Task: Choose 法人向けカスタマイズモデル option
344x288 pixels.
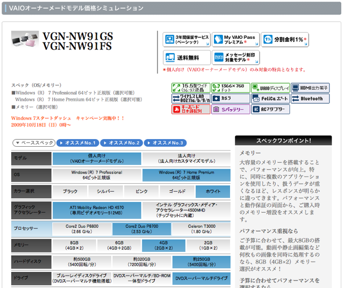Action: click(187, 159)
